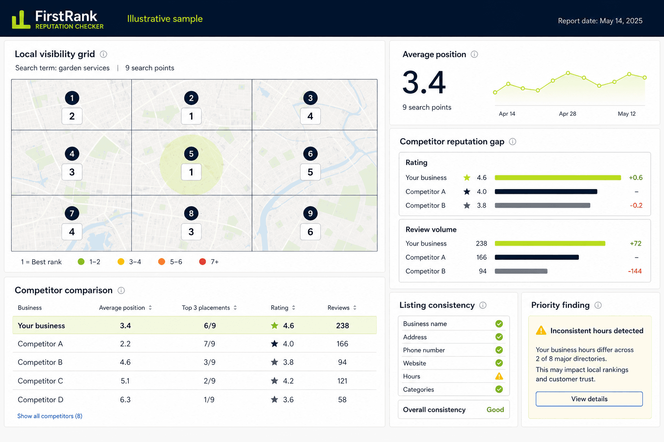Image resolution: width=664 pixels, height=442 pixels.
Task: Click the Competitor B rating bar
Action: pyautogui.click(x=543, y=205)
